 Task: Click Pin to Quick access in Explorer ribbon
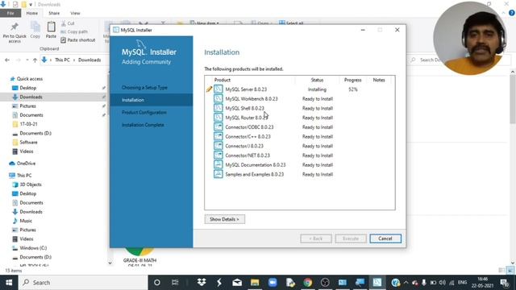pyautogui.click(x=15, y=32)
